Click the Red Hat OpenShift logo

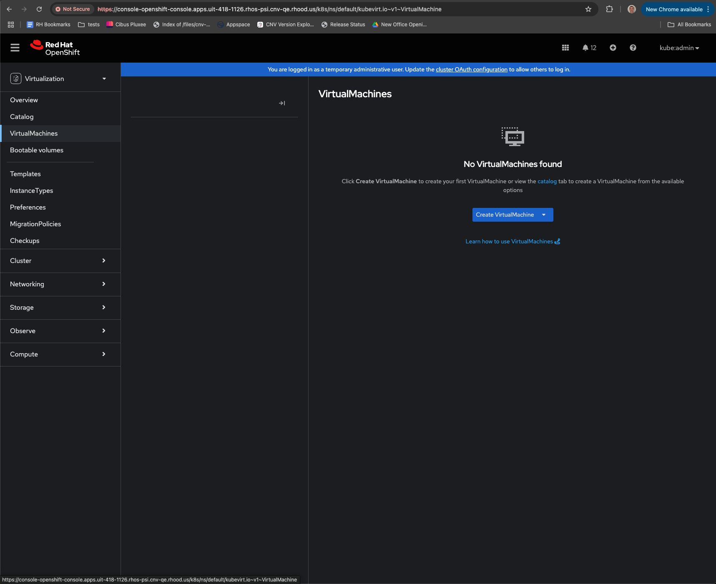point(55,48)
